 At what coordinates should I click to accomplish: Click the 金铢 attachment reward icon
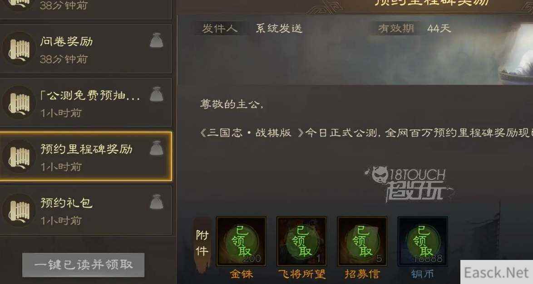242,241
